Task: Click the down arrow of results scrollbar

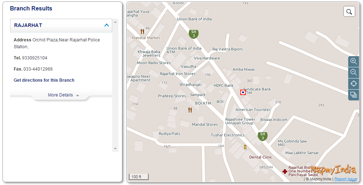Action: (x=115, y=149)
